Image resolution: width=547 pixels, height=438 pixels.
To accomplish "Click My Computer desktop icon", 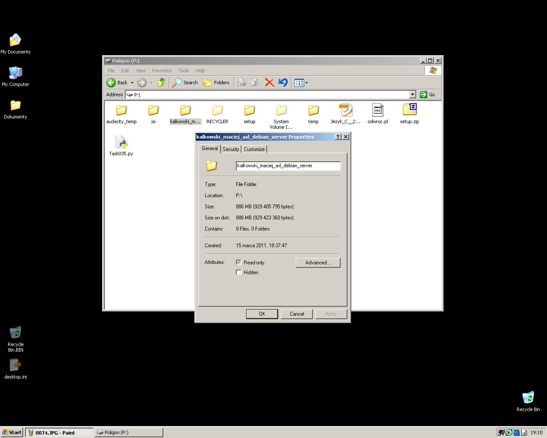I will (x=15, y=77).
